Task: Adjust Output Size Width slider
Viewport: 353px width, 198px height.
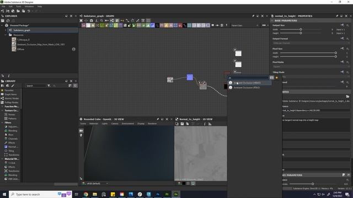Action: coord(301,29)
